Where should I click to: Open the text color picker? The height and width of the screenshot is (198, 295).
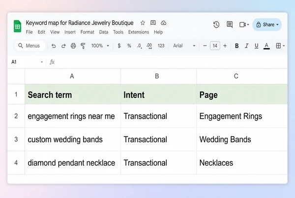[x=266, y=46]
